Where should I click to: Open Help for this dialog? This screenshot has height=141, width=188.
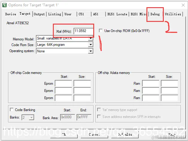(x=172, y=134)
